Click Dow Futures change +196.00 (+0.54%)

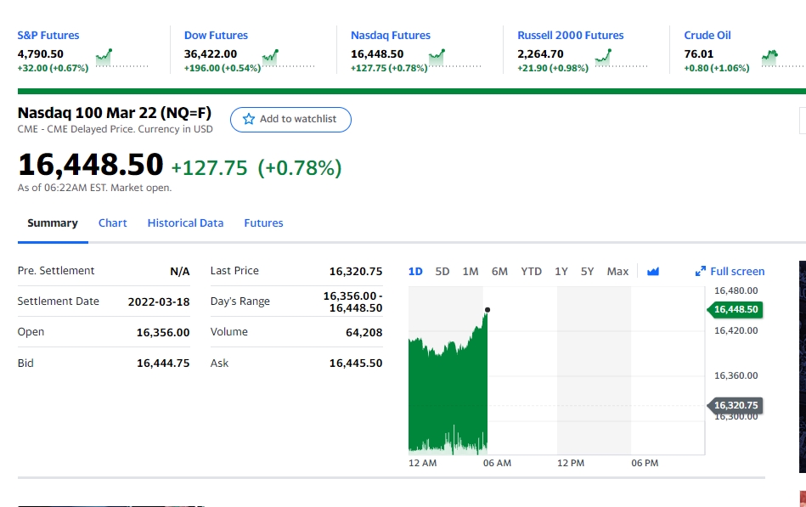(x=223, y=68)
